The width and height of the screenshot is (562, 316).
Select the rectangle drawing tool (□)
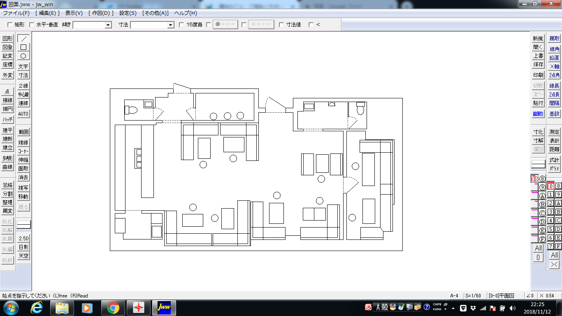pos(23,47)
